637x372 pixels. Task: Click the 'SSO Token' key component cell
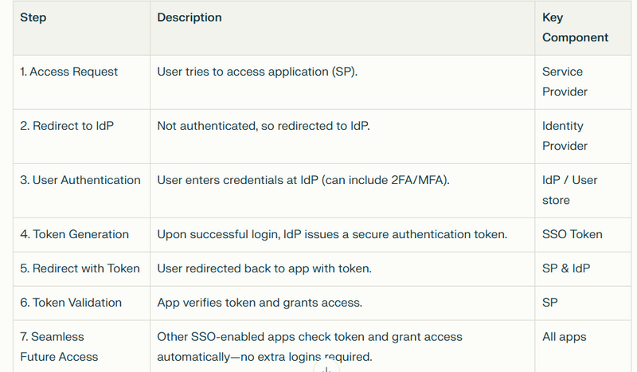(583, 234)
